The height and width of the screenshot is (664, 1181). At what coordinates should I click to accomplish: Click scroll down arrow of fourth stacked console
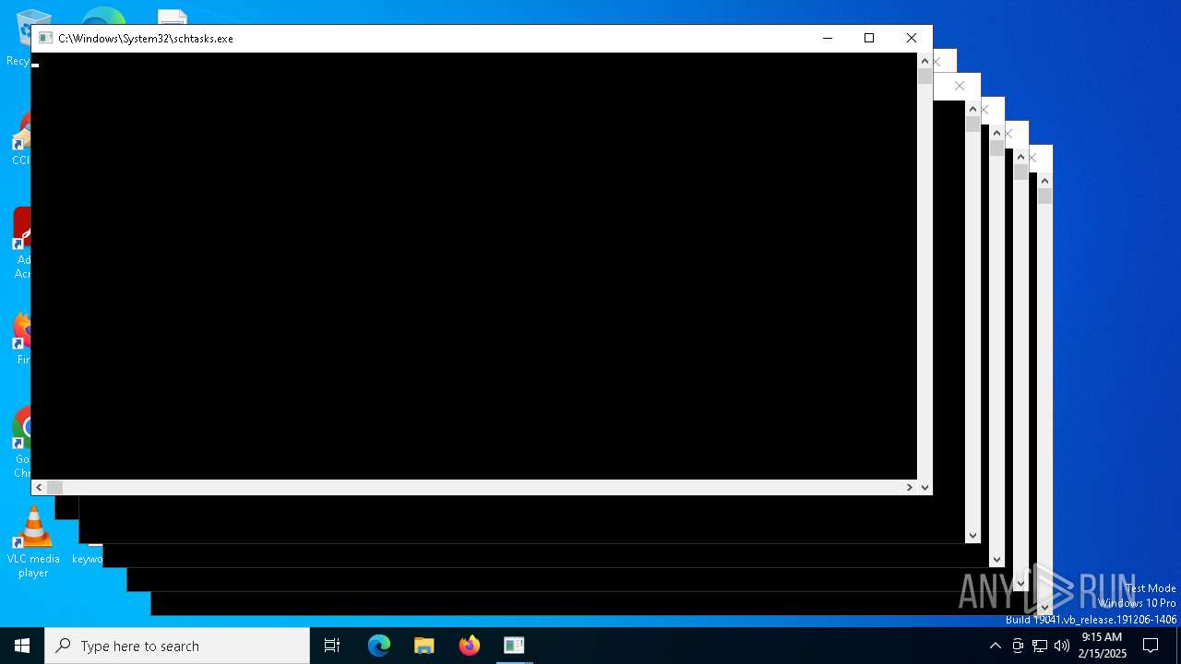(x=996, y=559)
